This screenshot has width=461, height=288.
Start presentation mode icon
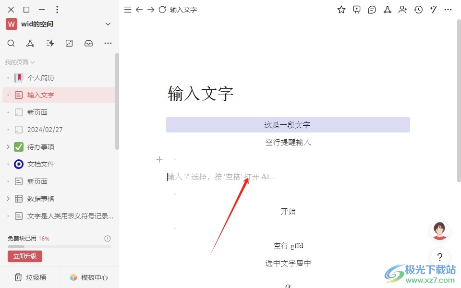pyautogui.click(x=357, y=10)
